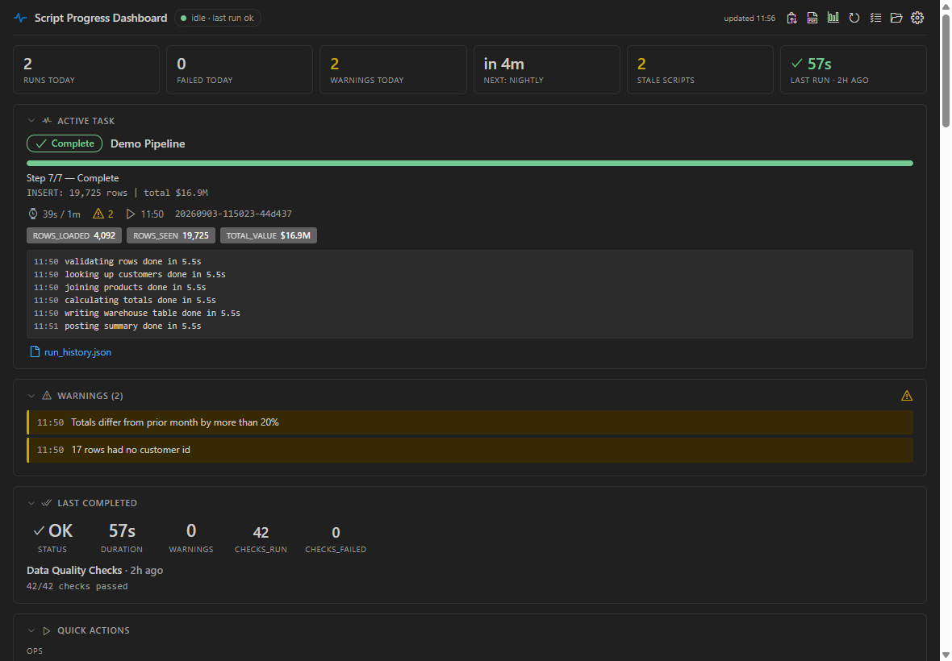952x661 pixels.
Task: Click log line 'joining products done in 5.5s'
Action: point(136,288)
